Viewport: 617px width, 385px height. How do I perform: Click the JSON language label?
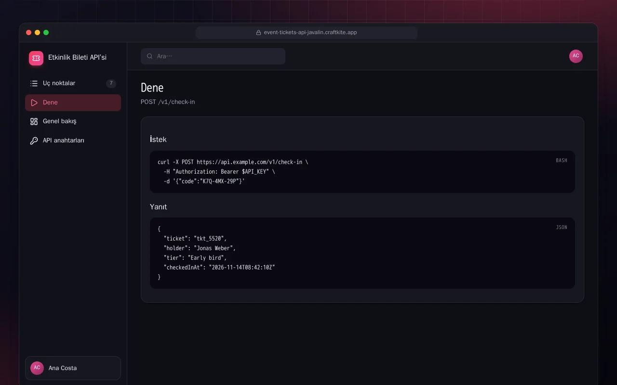pyautogui.click(x=562, y=227)
